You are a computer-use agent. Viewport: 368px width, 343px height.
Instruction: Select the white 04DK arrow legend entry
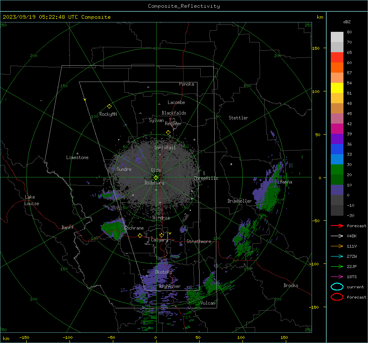coord(337,236)
